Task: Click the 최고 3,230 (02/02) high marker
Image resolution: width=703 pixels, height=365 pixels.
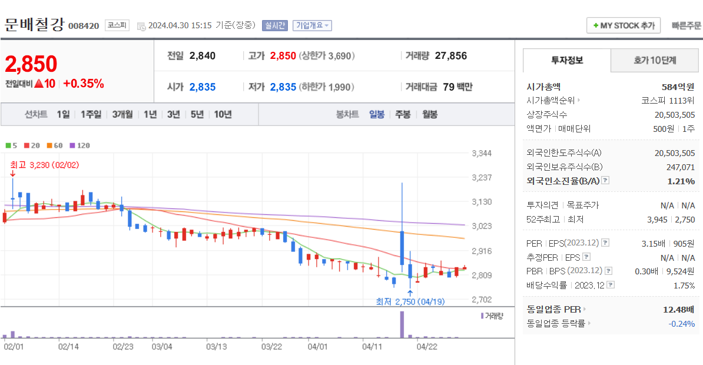Action: [44, 165]
